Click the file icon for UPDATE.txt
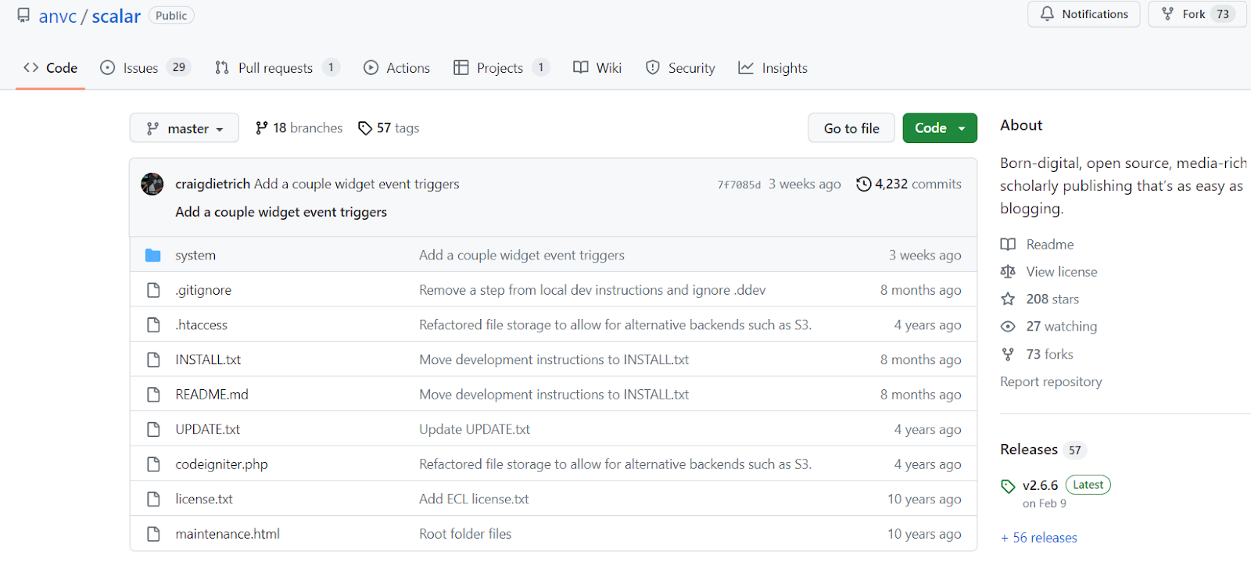The width and height of the screenshot is (1251, 562). tap(153, 429)
